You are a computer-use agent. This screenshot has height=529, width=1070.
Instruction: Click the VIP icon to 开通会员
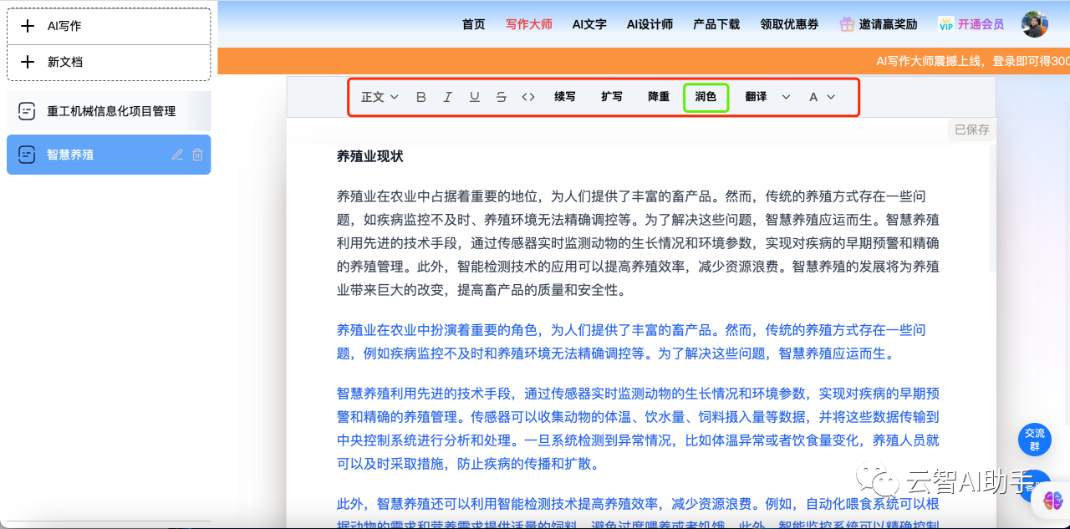pyautogui.click(x=945, y=24)
